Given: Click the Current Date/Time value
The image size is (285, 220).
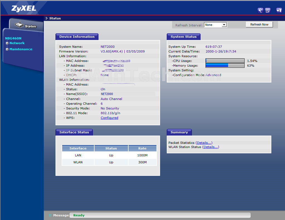Looking at the screenshot, I should 221,51.
